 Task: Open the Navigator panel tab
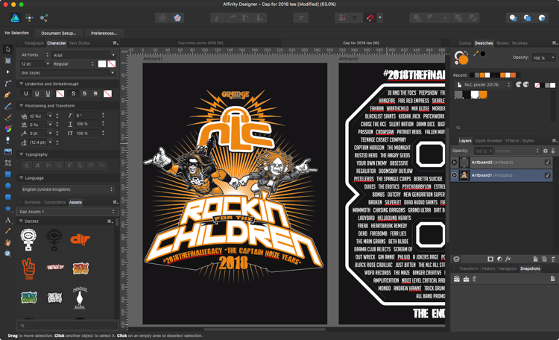[508, 268]
